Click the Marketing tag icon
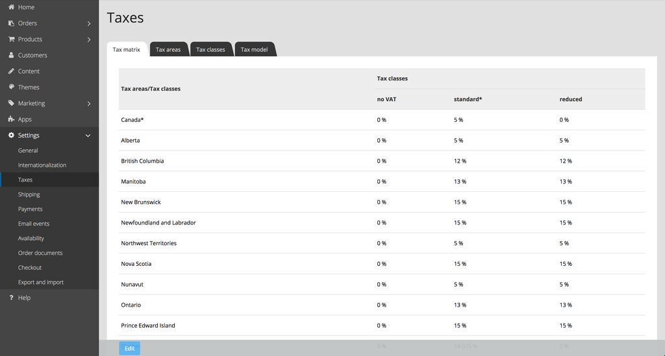 tap(11, 103)
